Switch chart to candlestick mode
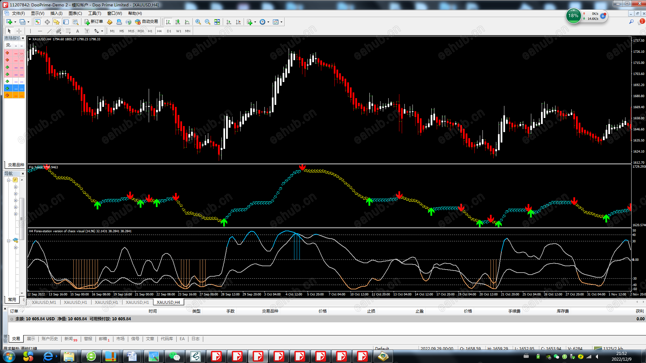This screenshot has width=646, height=363. (x=178, y=22)
